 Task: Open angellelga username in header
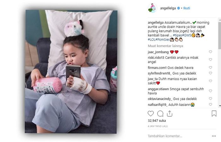pyautogui.click(x=168, y=8)
